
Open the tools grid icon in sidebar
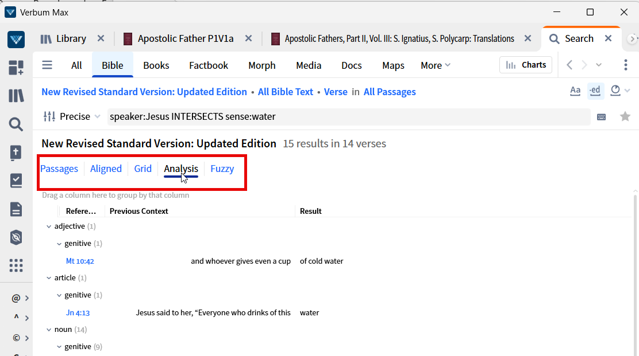(x=16, y=265)
